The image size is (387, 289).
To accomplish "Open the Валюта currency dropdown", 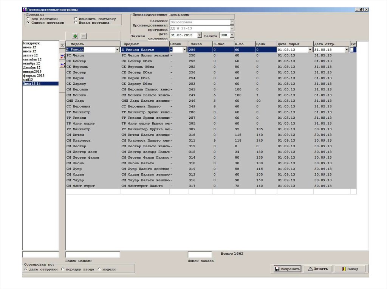I will coord(232,35).
